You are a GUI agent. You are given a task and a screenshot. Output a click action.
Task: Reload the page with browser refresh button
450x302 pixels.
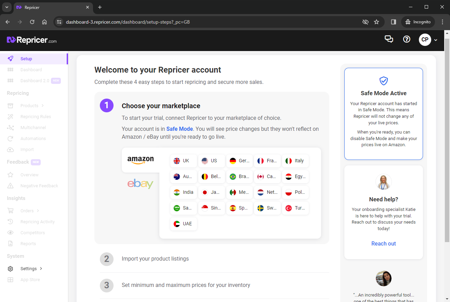point(32,22)
